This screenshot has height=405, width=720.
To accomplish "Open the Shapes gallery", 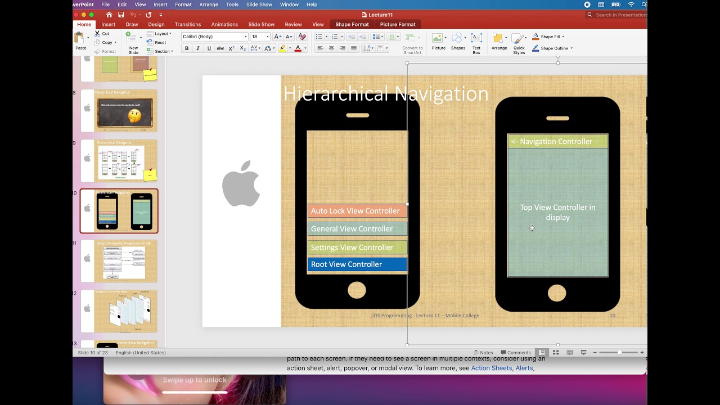I will pyautogui.click(x=458, y=41).
